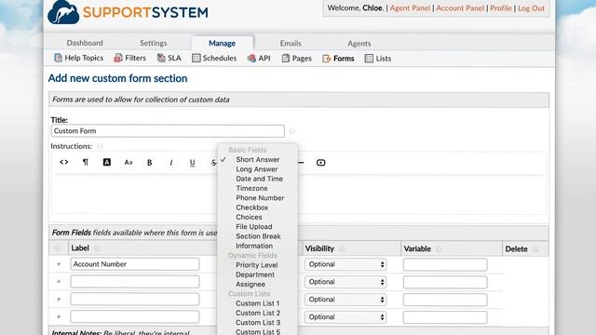Choose Choices field type
Screen dimensions: 596x335
pyautogui.click(x=249, y=217)
